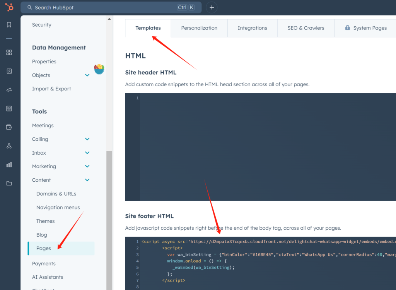Image resolution: width=396 pixels, height=290 pixels.
Task: Open the CRM contacts icon
Action: (x=9, y=71)
